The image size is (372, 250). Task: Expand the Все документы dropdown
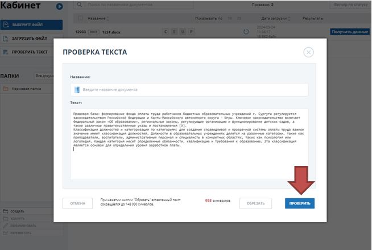click(47, 76)
